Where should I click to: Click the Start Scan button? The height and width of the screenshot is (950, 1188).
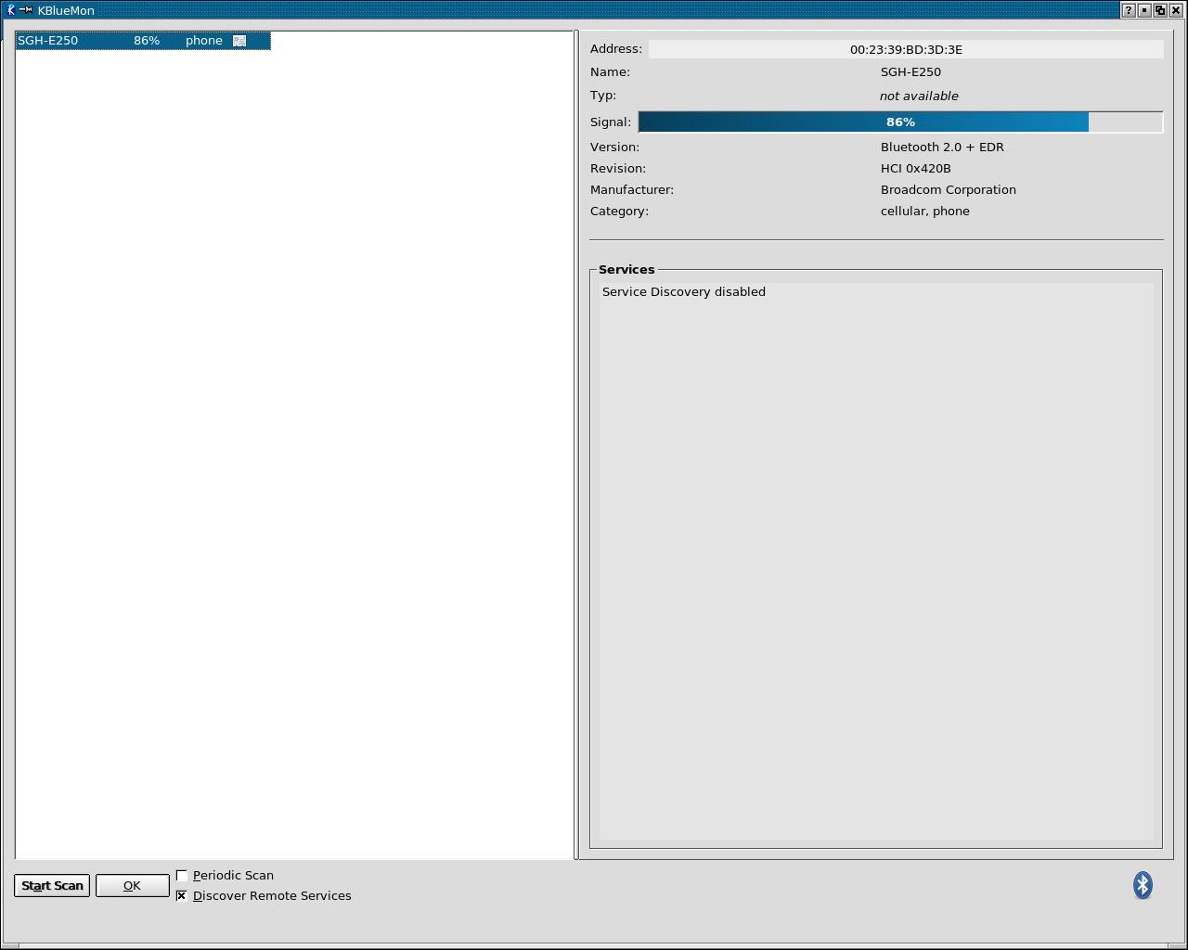(x=52, y=885)
